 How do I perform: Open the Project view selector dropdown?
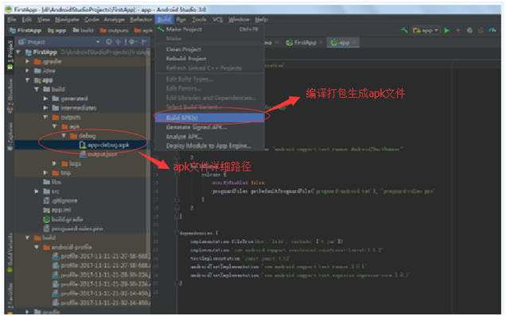(98, 42)
